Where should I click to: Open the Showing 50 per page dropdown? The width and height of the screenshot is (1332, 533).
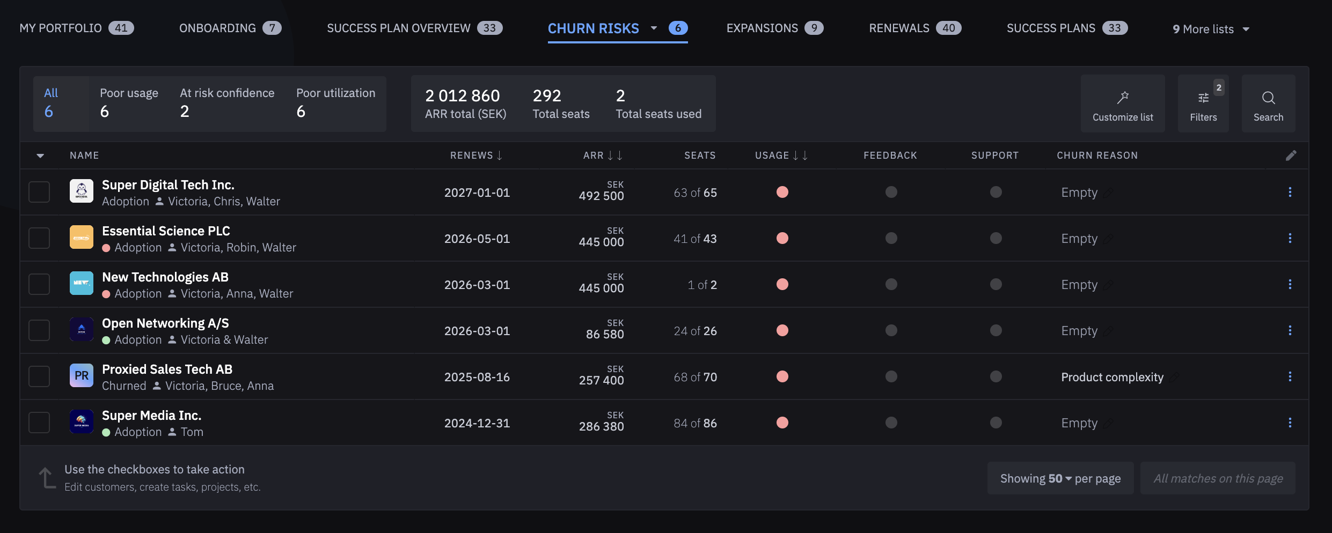(x=1060, y=478)
